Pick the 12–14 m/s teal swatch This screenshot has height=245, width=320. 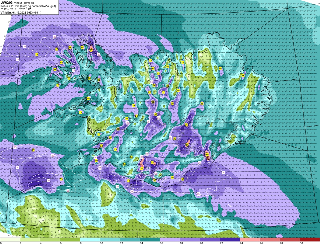click(130, 239)
